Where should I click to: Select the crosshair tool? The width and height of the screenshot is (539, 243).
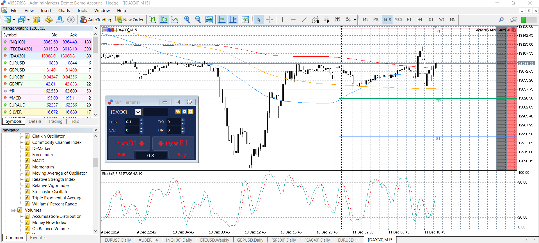[x=269, y=20]
